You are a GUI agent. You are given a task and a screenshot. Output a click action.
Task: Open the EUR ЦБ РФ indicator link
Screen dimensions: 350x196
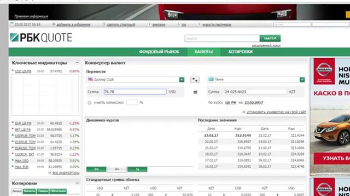tap(23, 123)
